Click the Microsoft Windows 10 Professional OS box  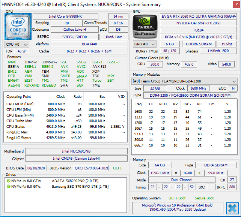tap(178, 208)
